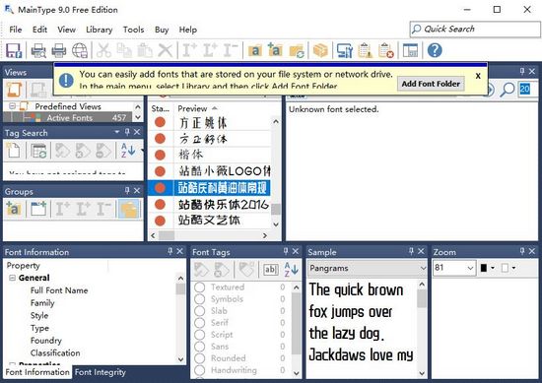Viewport: 542px width, 383px height.
Task: Open Help via blue question mark icon
Action: pyautogui.click(x=435, y=50)
